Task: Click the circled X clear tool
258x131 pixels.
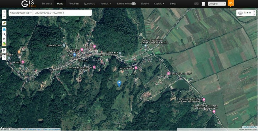Action: (4, 39)
